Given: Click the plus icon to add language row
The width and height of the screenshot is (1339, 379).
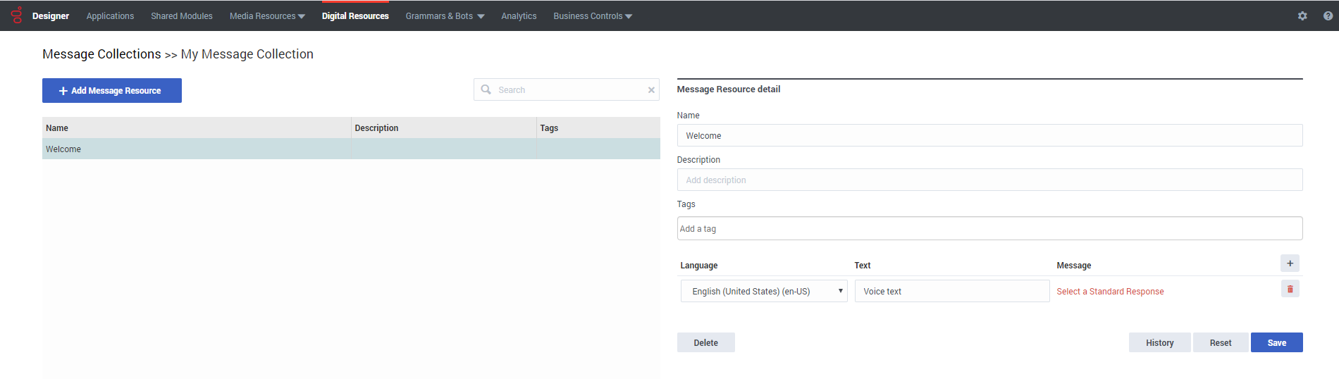Looking at the screenshot, I should [x=1290, y=263].
